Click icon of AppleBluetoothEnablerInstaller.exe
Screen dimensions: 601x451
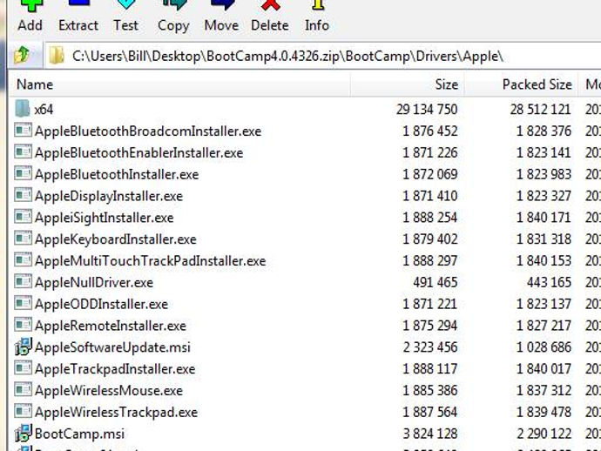23,152
